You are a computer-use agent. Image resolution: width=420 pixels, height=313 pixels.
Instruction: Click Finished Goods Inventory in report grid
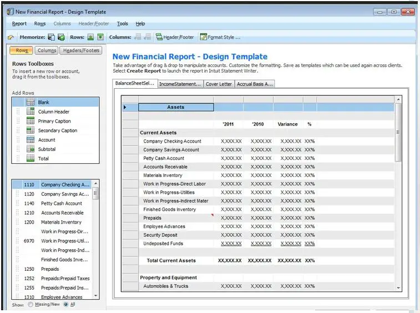click(x=169, y=209)
